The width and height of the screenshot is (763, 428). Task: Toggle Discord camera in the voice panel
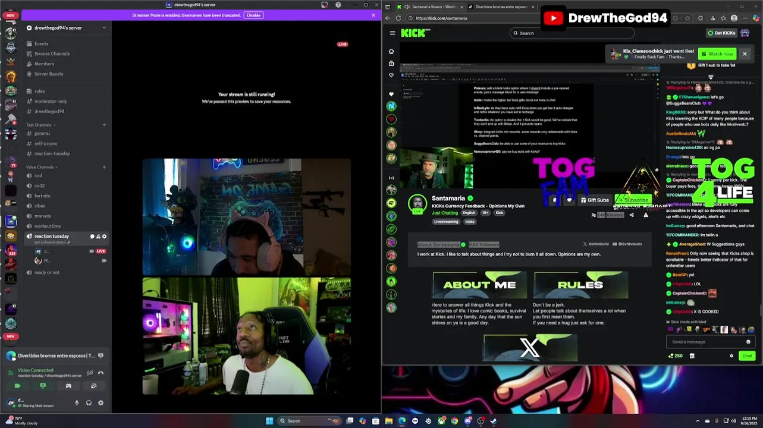pos(17,386)
